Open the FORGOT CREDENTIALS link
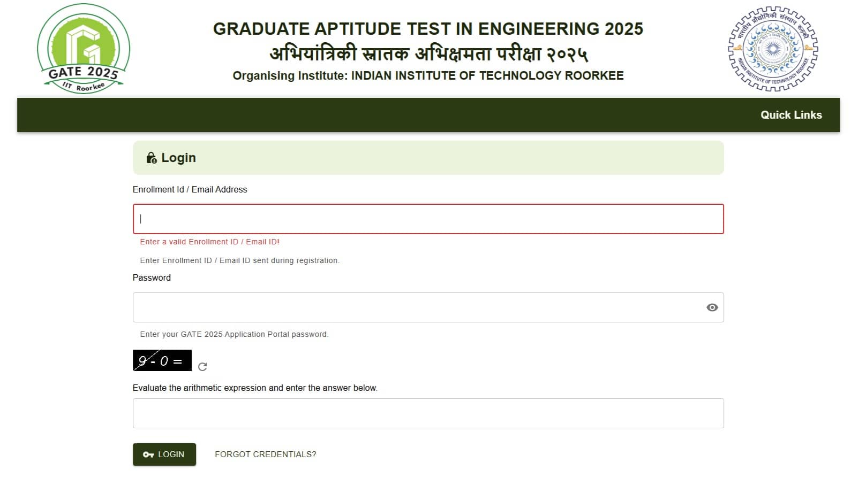 265,454
